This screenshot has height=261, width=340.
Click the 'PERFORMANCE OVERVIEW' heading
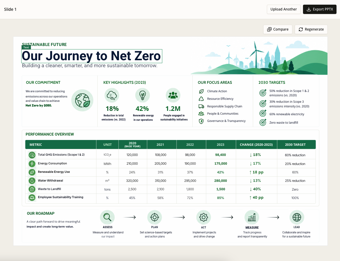point(50,134)
